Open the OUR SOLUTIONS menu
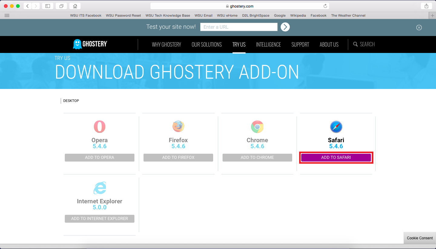 (206, 44)
